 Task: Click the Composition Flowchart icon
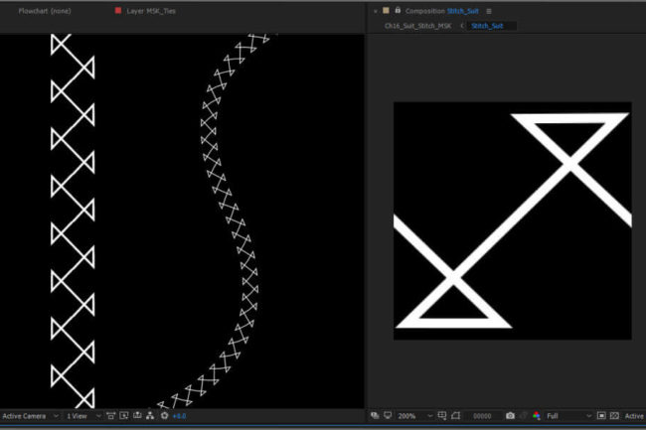[x=149, y=415]
